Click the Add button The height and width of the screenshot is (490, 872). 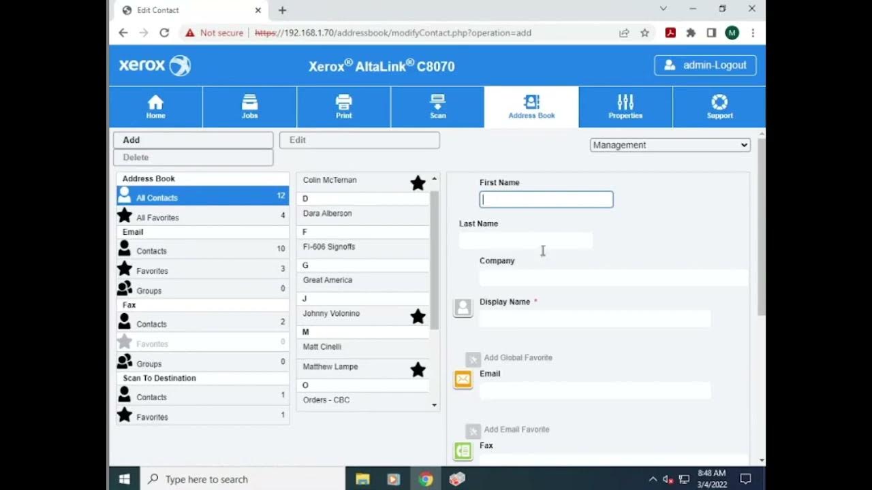[x=193, y=140]
